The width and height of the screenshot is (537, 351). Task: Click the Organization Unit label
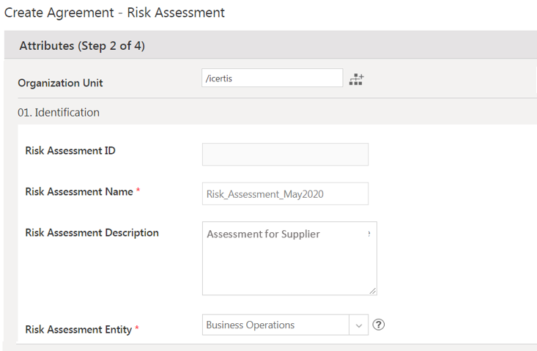60,83
